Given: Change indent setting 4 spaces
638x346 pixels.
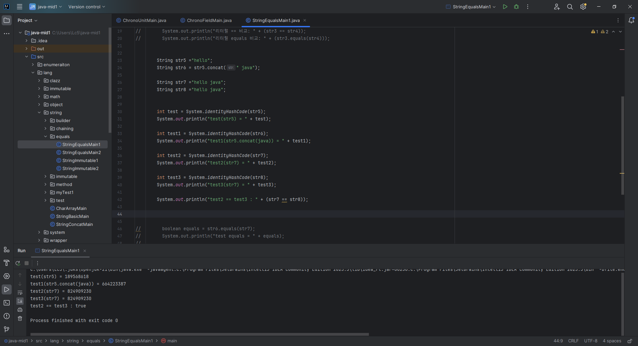Looking at the screenshot, I should pyautogui.click(x=612, y=341).
